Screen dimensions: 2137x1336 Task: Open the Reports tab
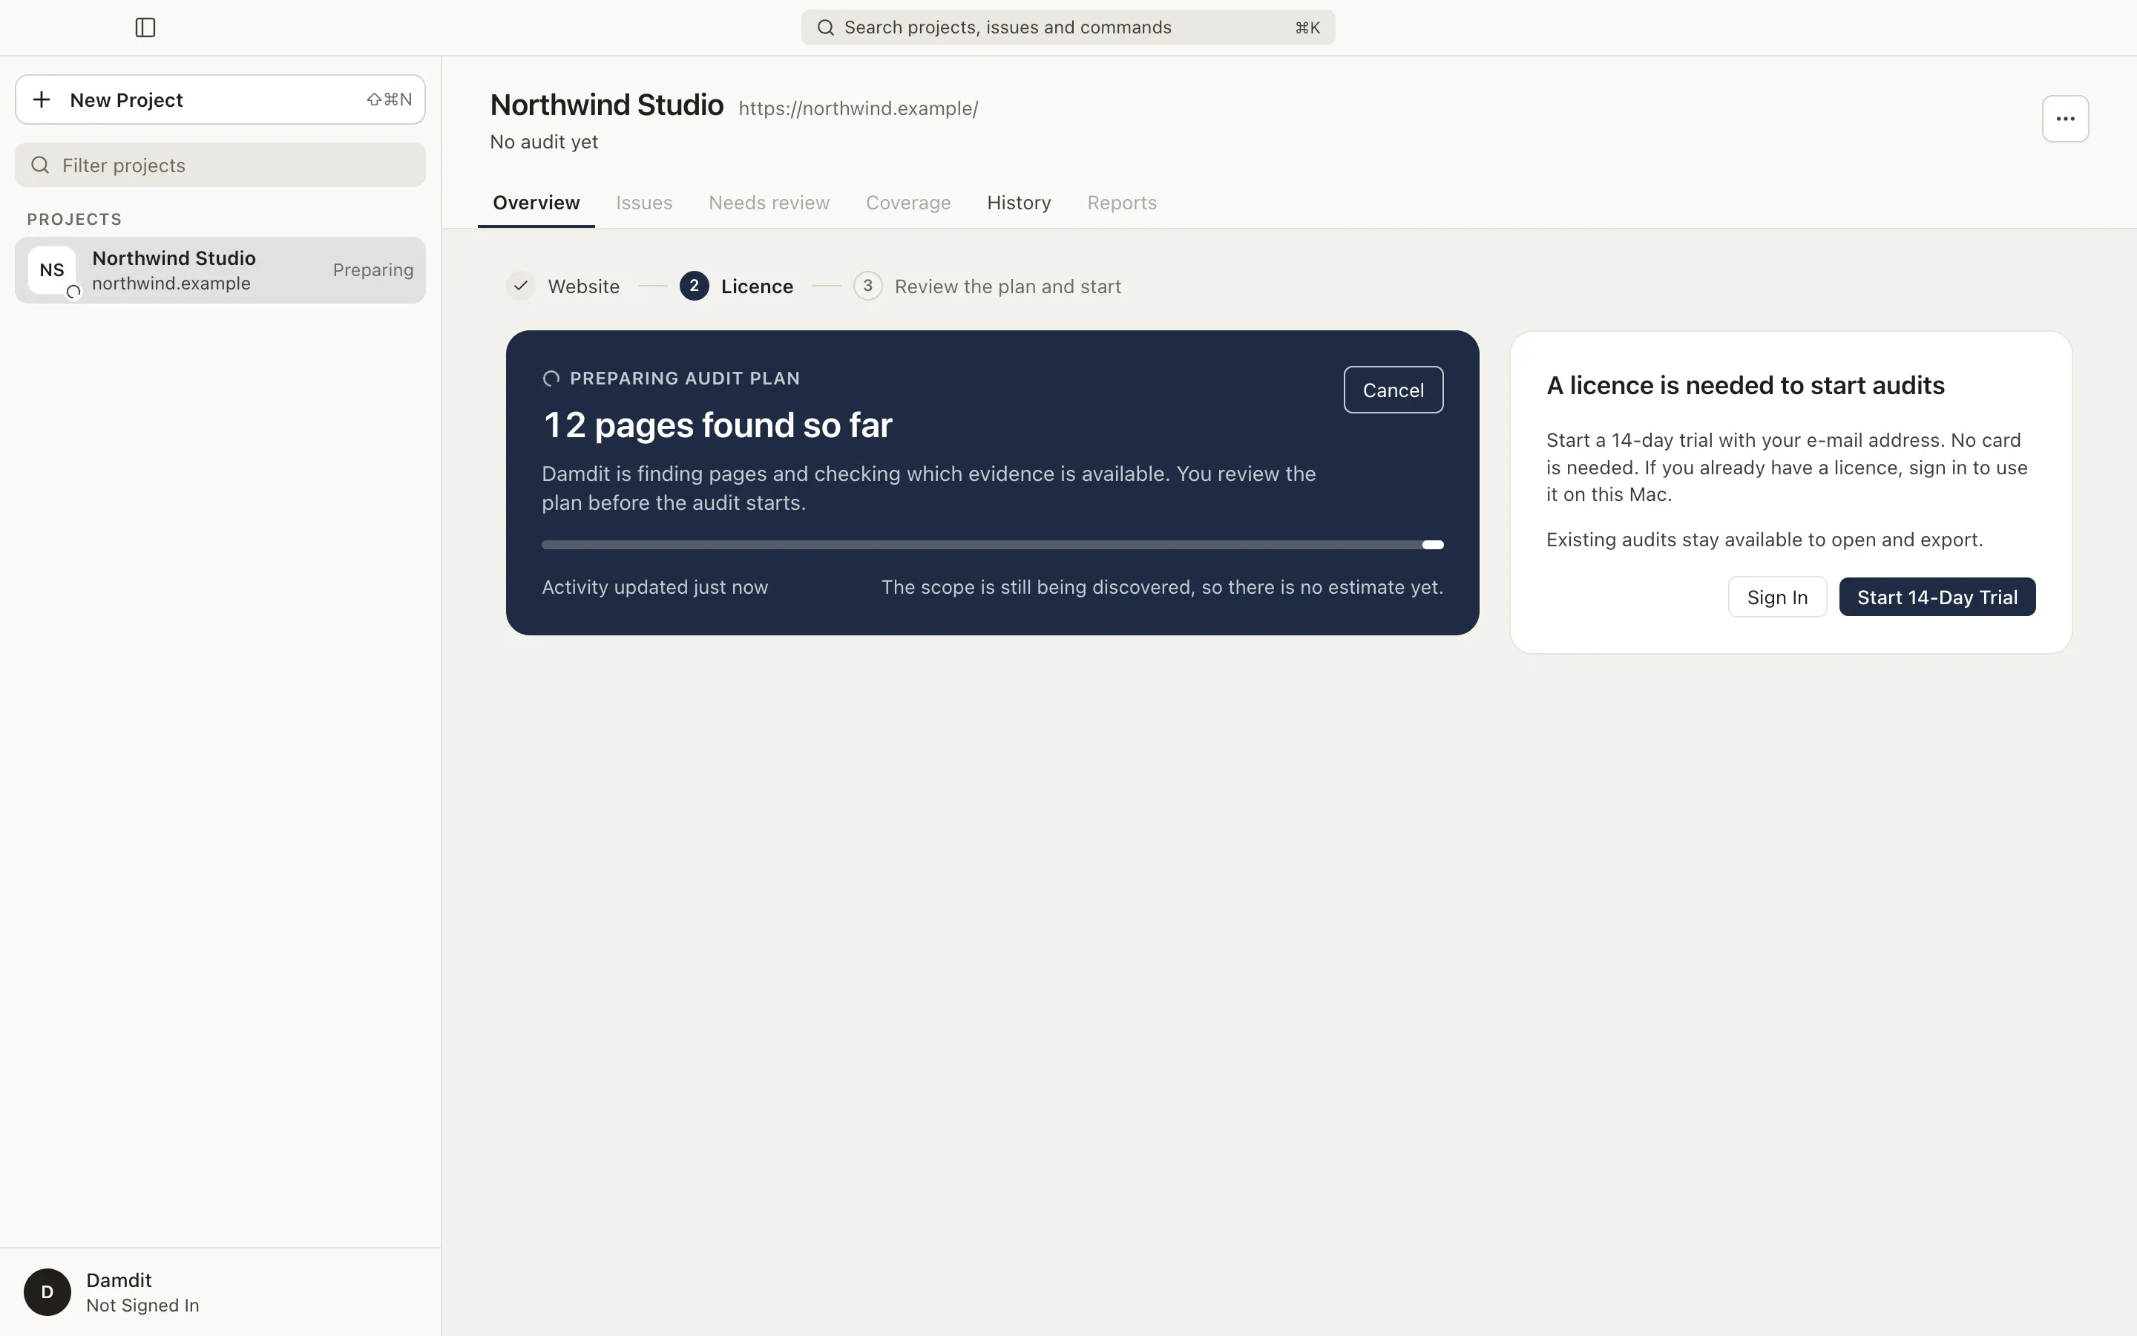click(1121, 203)
